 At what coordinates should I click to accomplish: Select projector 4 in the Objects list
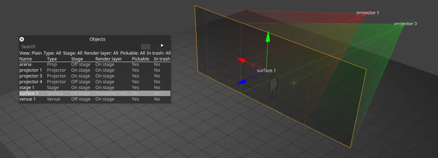click(95, 82)
